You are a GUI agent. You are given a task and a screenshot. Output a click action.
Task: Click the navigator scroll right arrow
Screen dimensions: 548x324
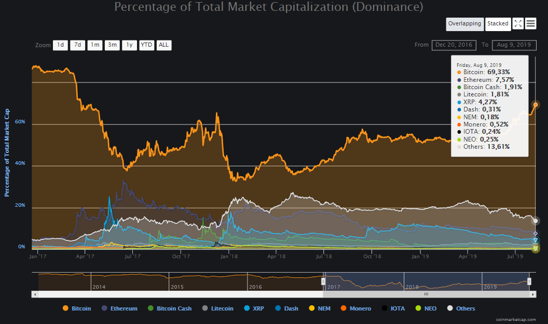533,294
